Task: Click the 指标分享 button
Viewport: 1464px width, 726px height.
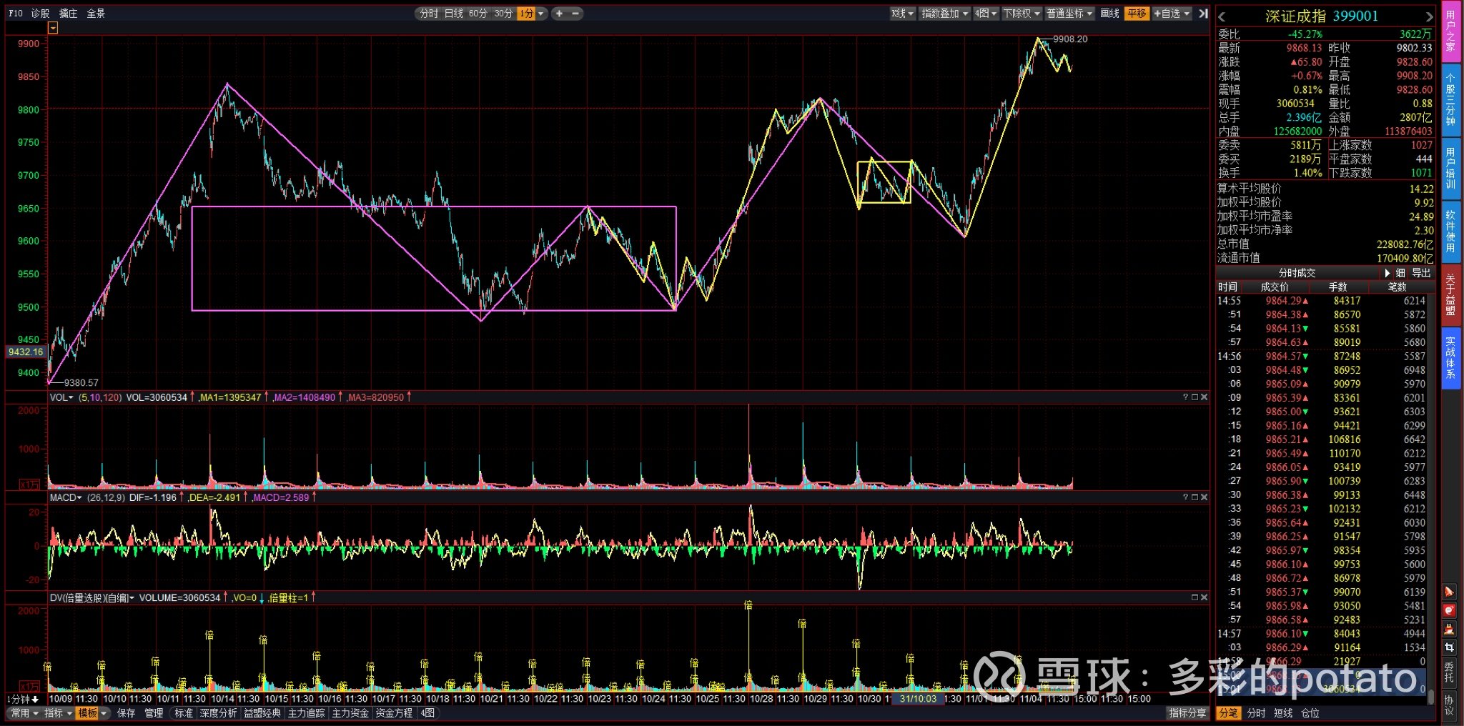Action: pos(1187,713)
